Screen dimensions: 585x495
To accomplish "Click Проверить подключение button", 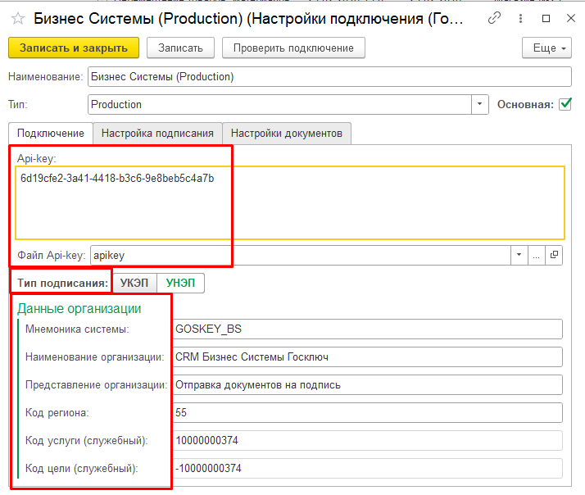I will pos(293,48).
